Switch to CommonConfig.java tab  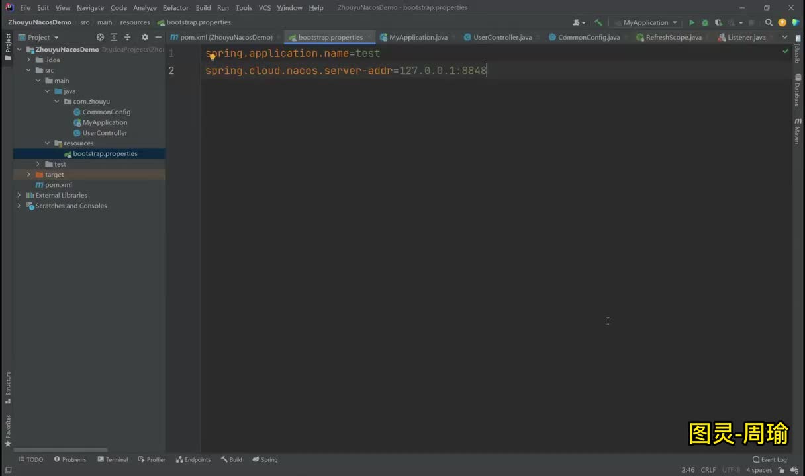pyautogui.click(x=589, y=38)
